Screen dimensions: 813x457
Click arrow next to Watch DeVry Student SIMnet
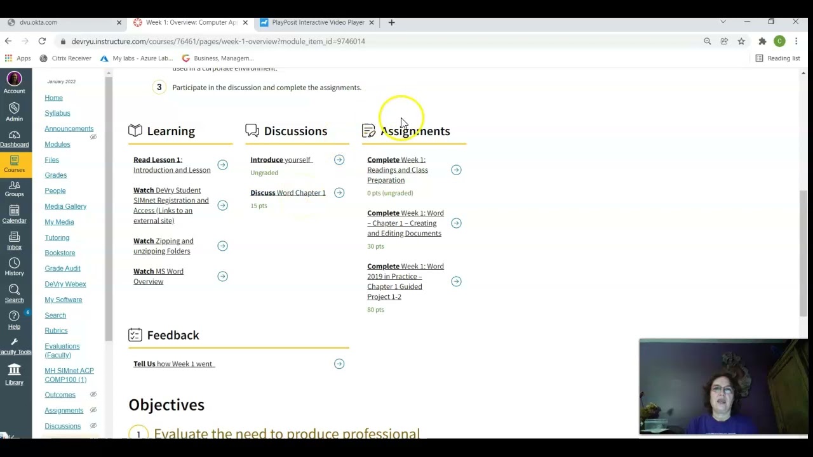tap(222, 206)
